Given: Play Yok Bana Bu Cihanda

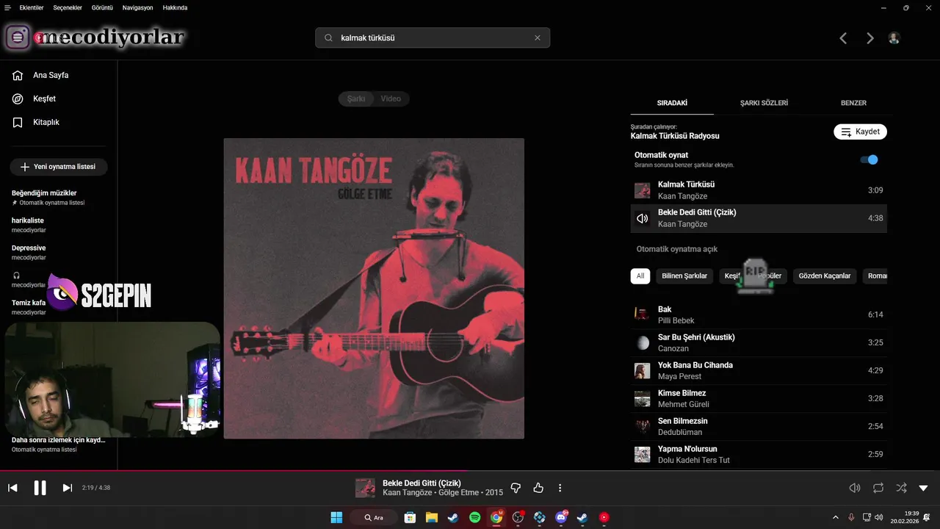Looking at the screenshot, I should click(x=759, y=370).
